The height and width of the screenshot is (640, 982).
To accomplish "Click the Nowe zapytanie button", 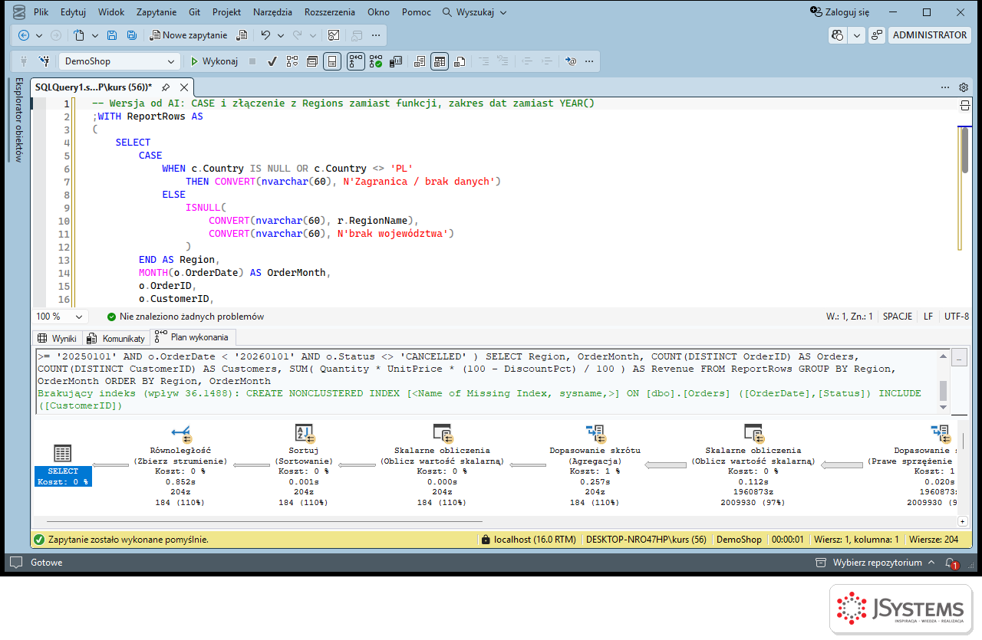I will (x=189, y=35).
